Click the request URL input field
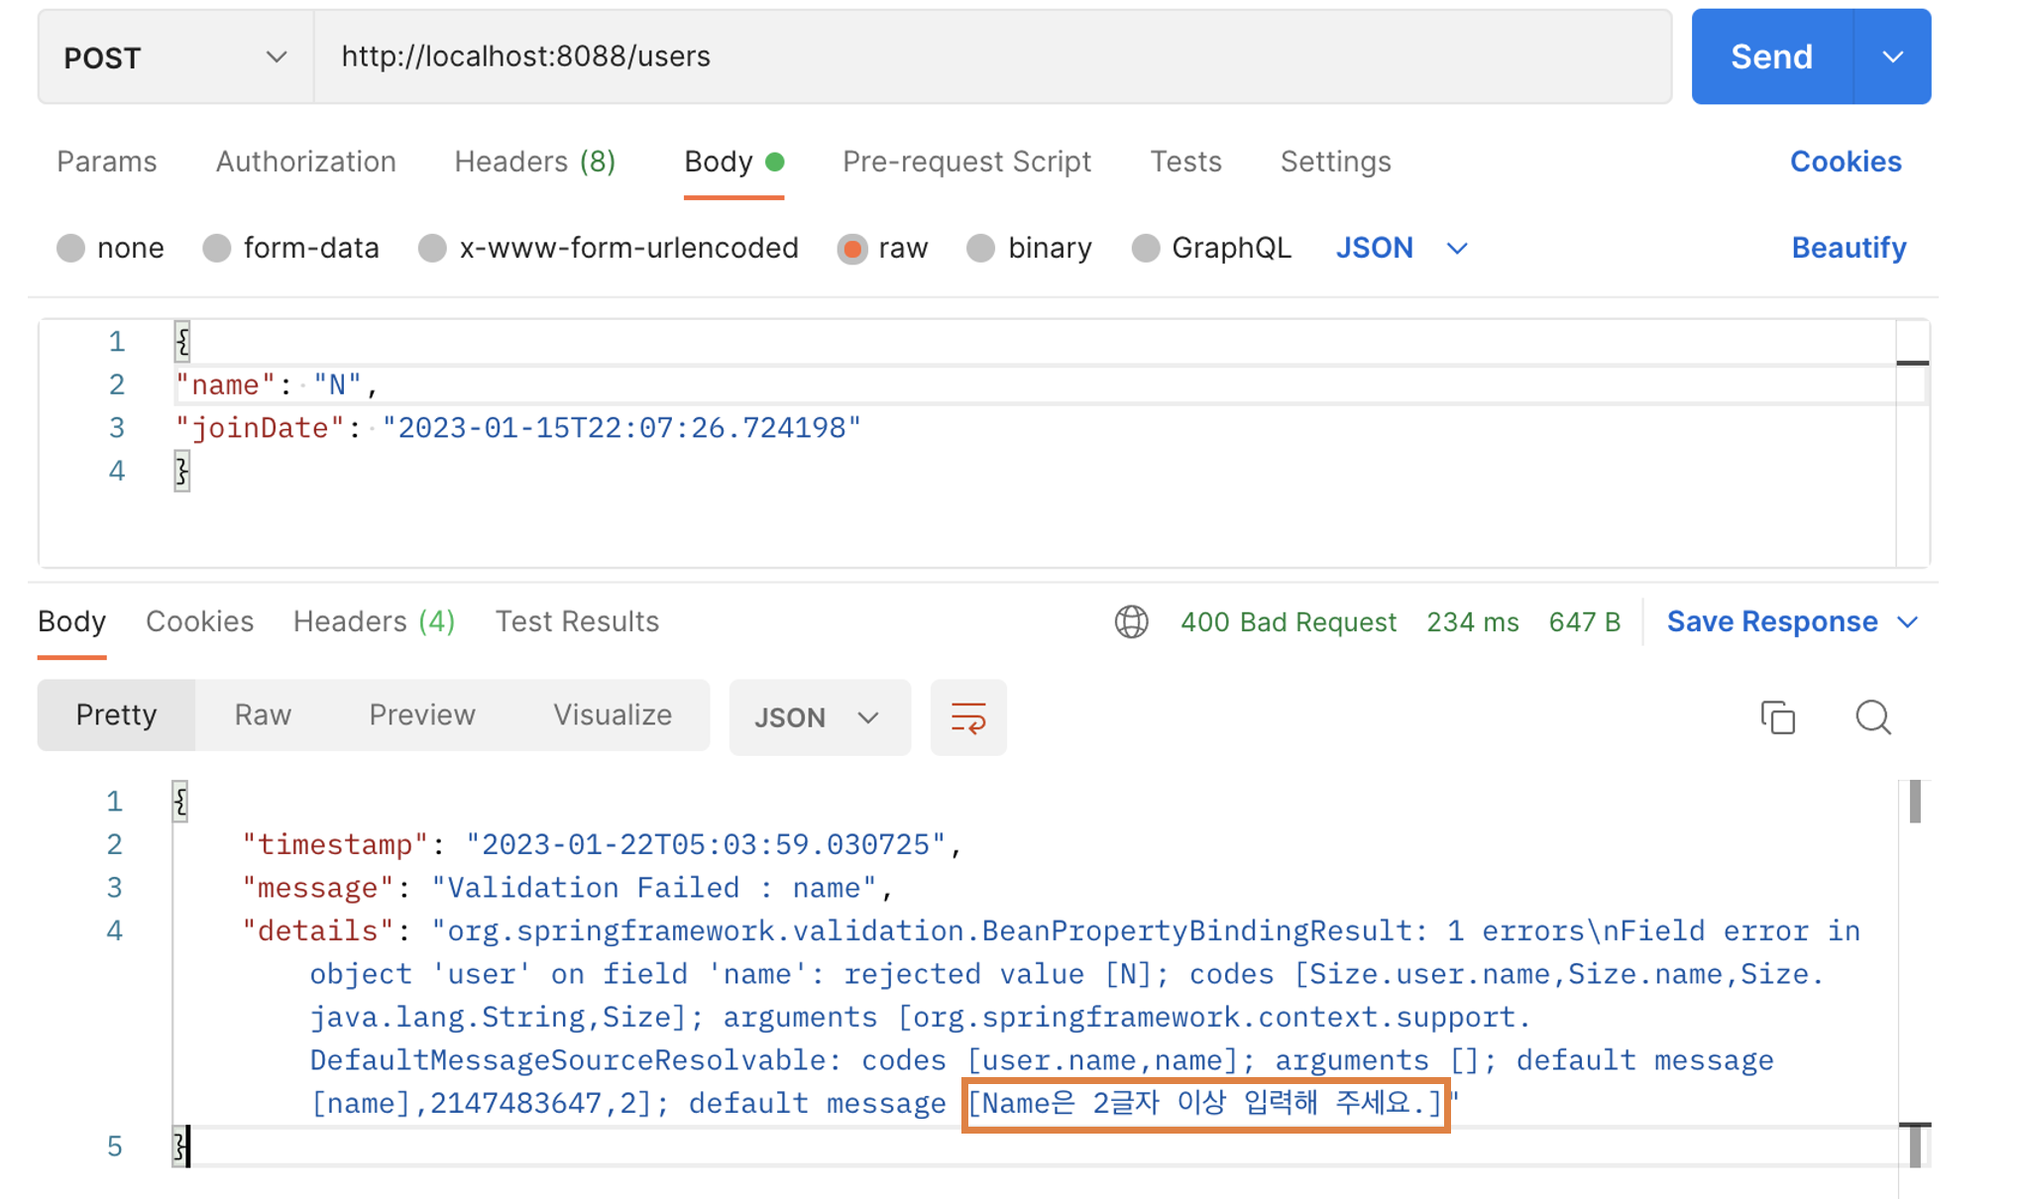Image resolution: width=2018 pixels, height=1199 pixels. click(x=991, y=57)
